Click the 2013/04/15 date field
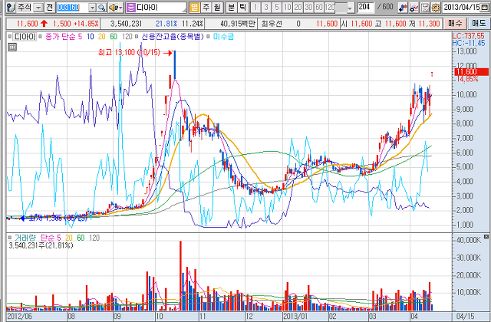The height and width of the screenshot is (322, 491). point(461,8)
